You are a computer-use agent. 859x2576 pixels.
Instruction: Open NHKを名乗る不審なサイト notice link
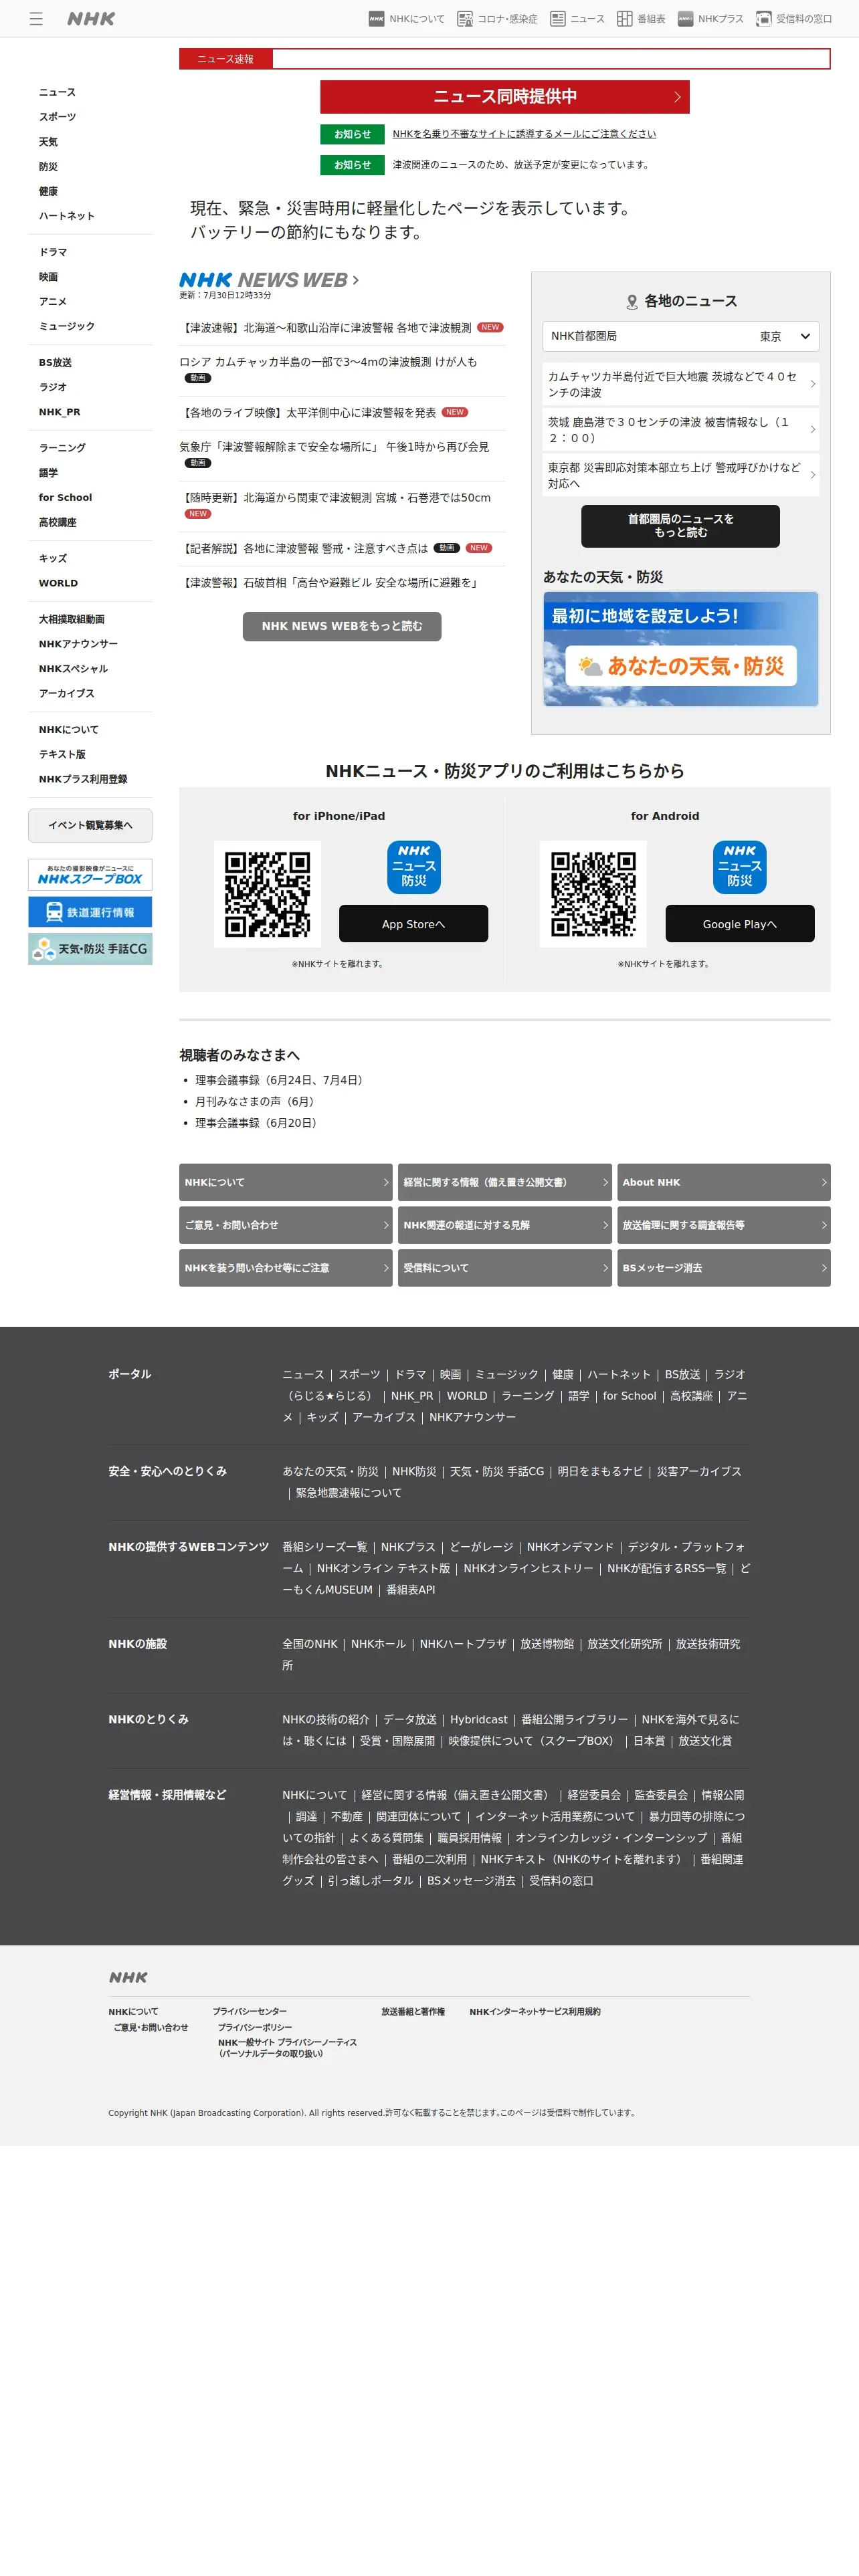[524, 134]
